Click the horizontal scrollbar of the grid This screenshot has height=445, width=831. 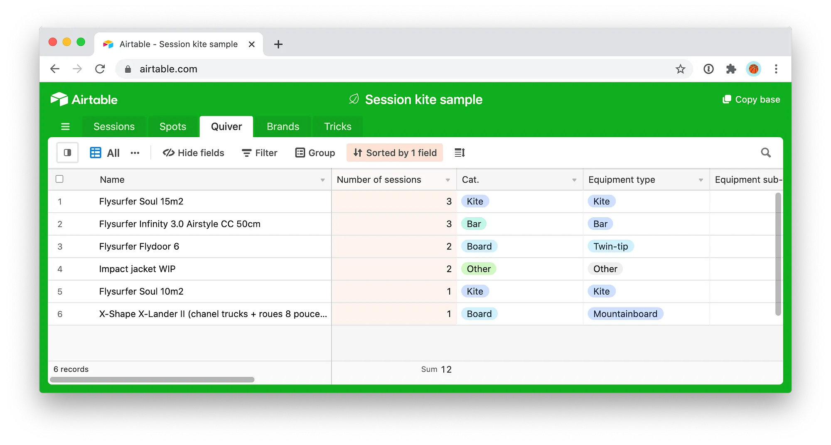coord(152,379)
